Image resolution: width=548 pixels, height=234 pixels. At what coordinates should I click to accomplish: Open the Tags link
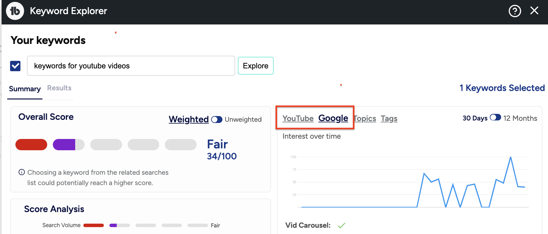[x=389, y=119]
